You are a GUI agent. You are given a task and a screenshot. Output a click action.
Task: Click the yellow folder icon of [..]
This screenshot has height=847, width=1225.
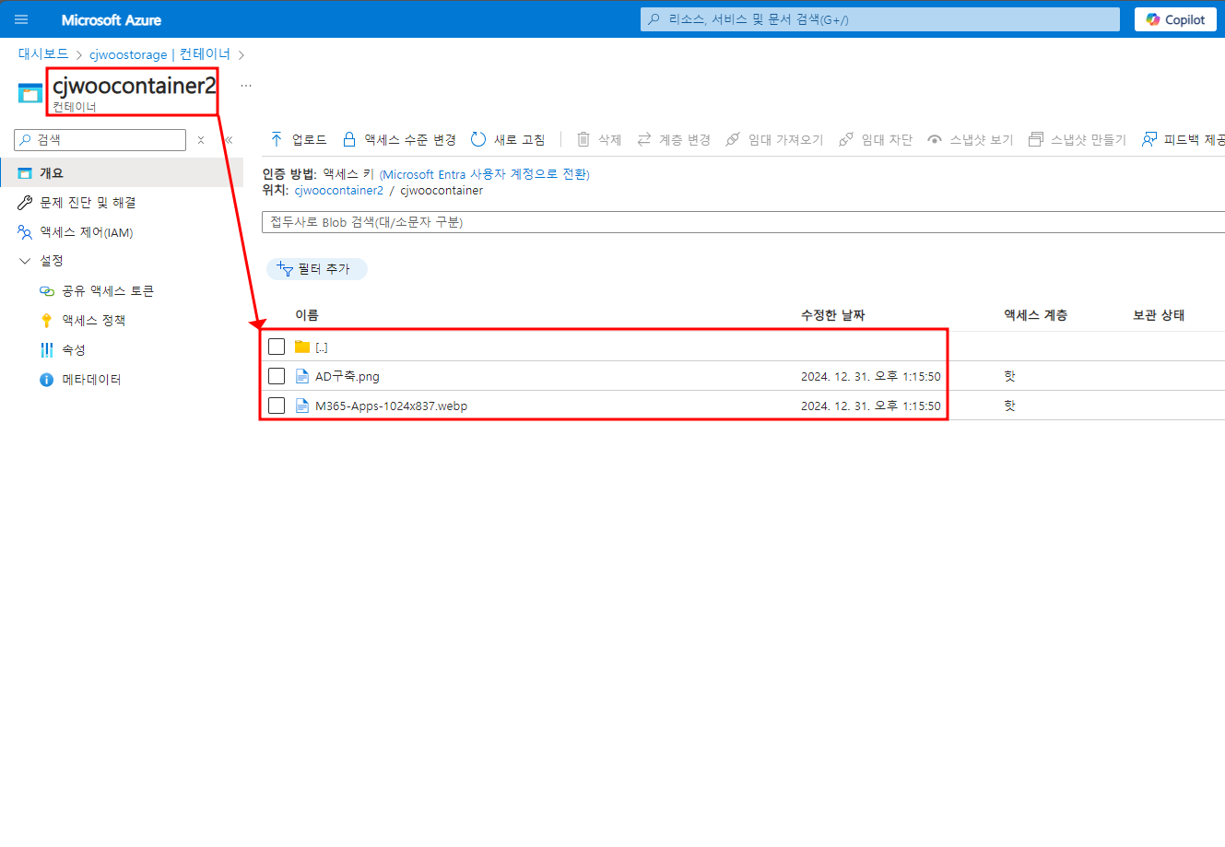coord(302,347)
